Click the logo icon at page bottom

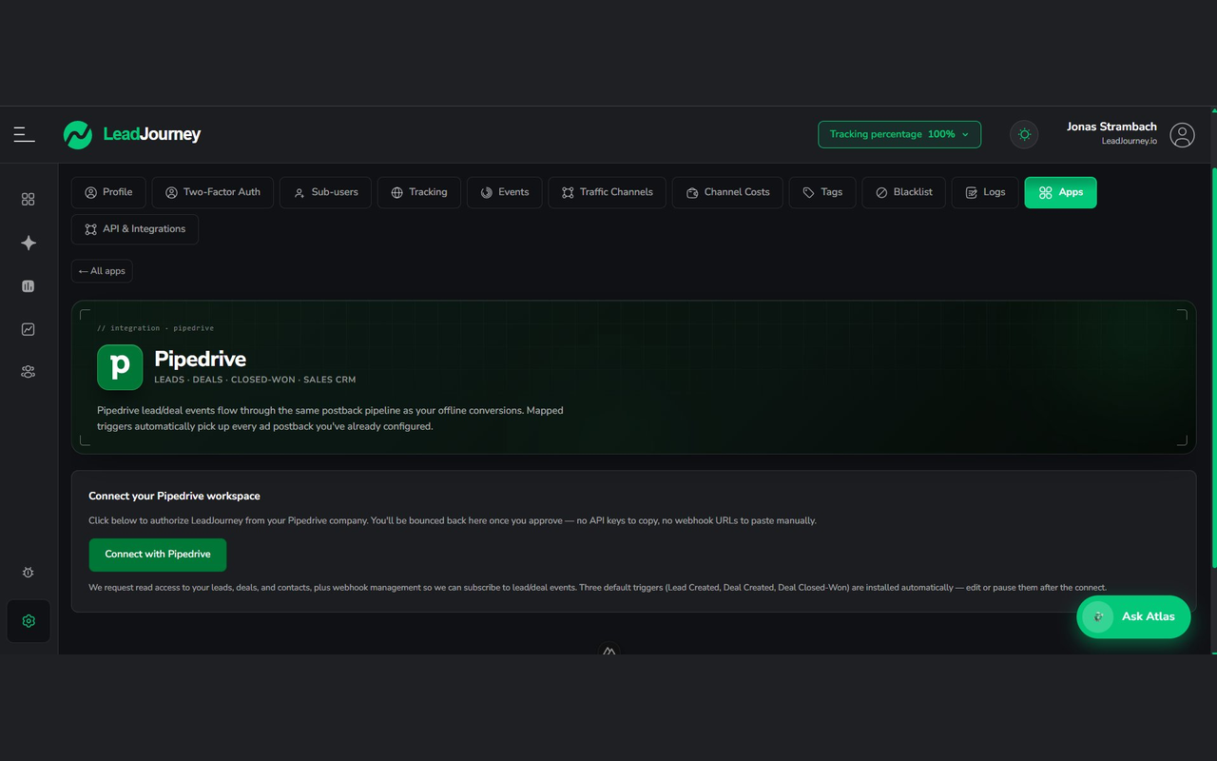609,652
